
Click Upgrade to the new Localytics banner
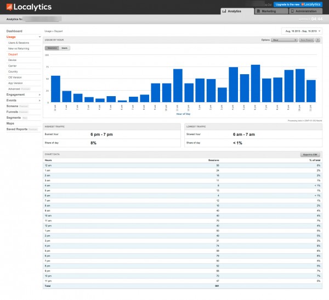298,4
